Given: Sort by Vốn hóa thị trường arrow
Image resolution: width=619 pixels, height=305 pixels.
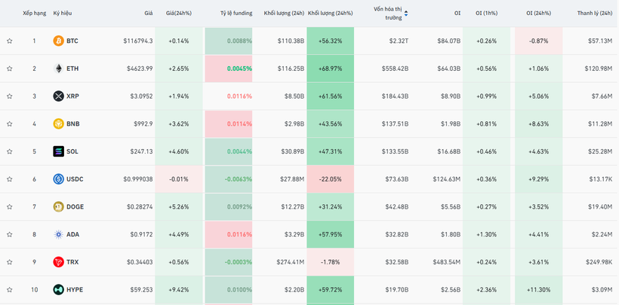Looking at the screenshot, I should pyautogui.click(x=406, y=14).
